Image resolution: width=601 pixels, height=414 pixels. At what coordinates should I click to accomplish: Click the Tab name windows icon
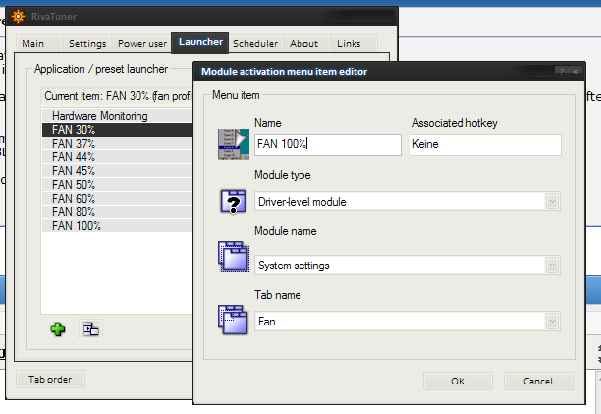point(233,320)
